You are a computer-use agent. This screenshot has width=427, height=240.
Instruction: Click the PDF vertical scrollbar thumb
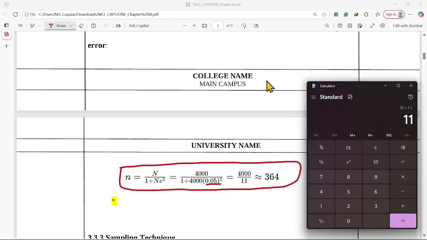pos(424,56)
